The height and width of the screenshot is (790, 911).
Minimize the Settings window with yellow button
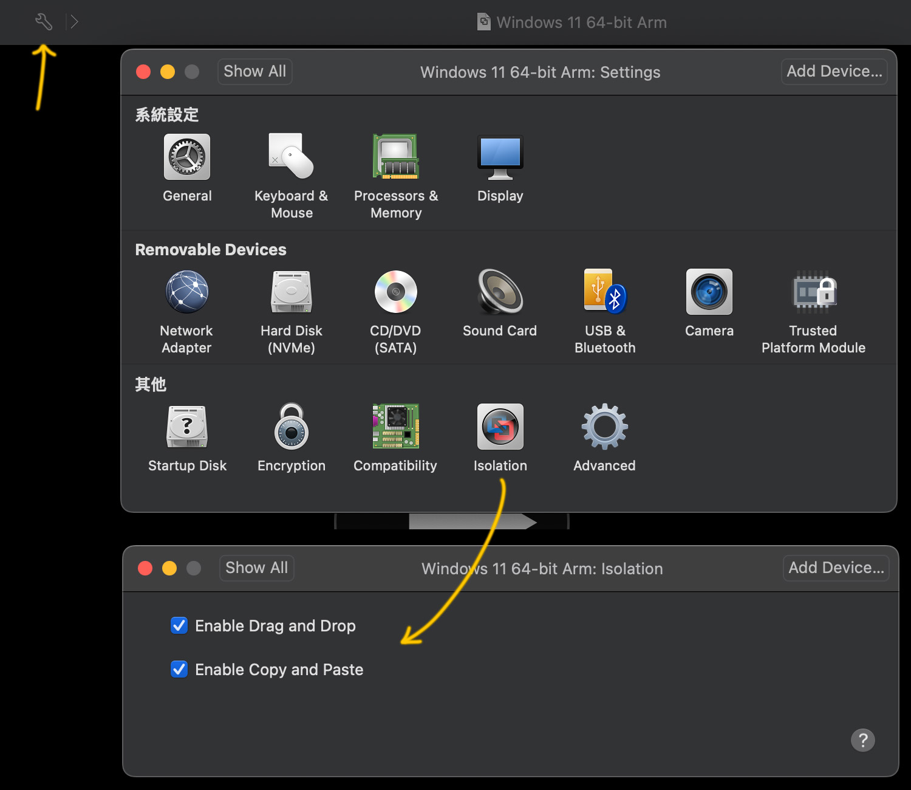tap(168, 72)
